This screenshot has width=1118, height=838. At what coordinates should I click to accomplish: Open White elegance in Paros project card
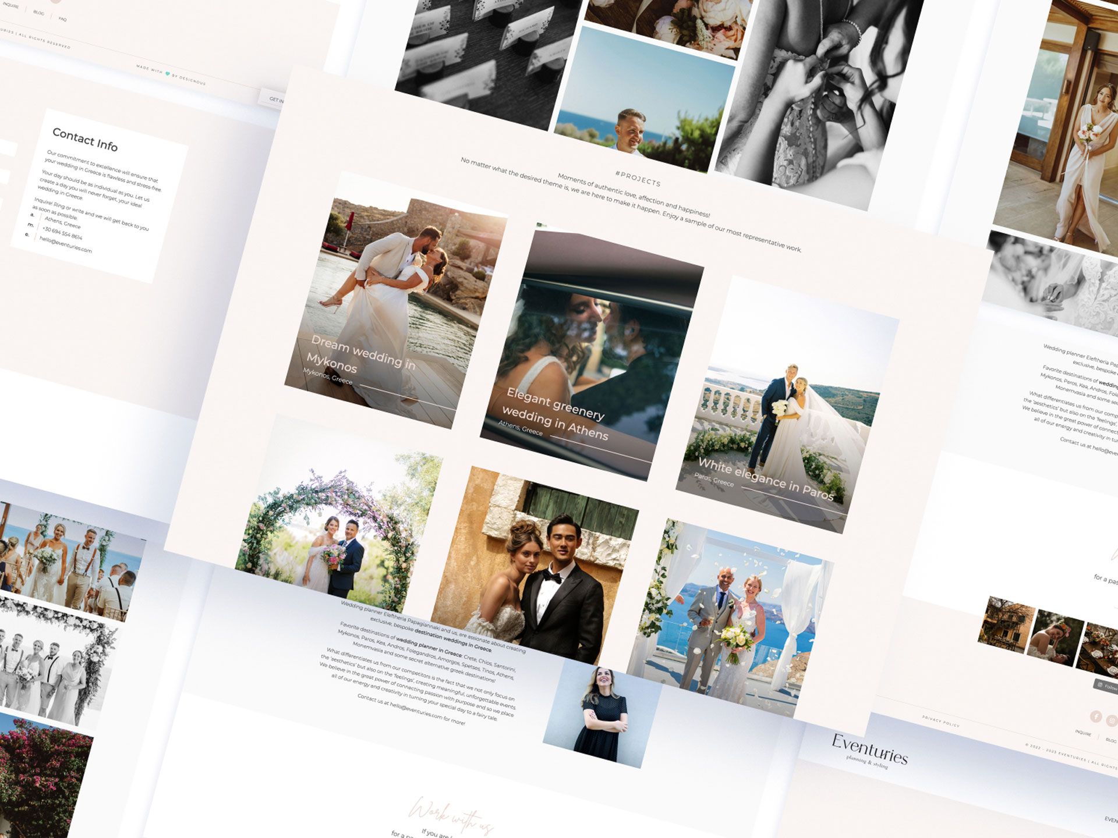point(786,407)
